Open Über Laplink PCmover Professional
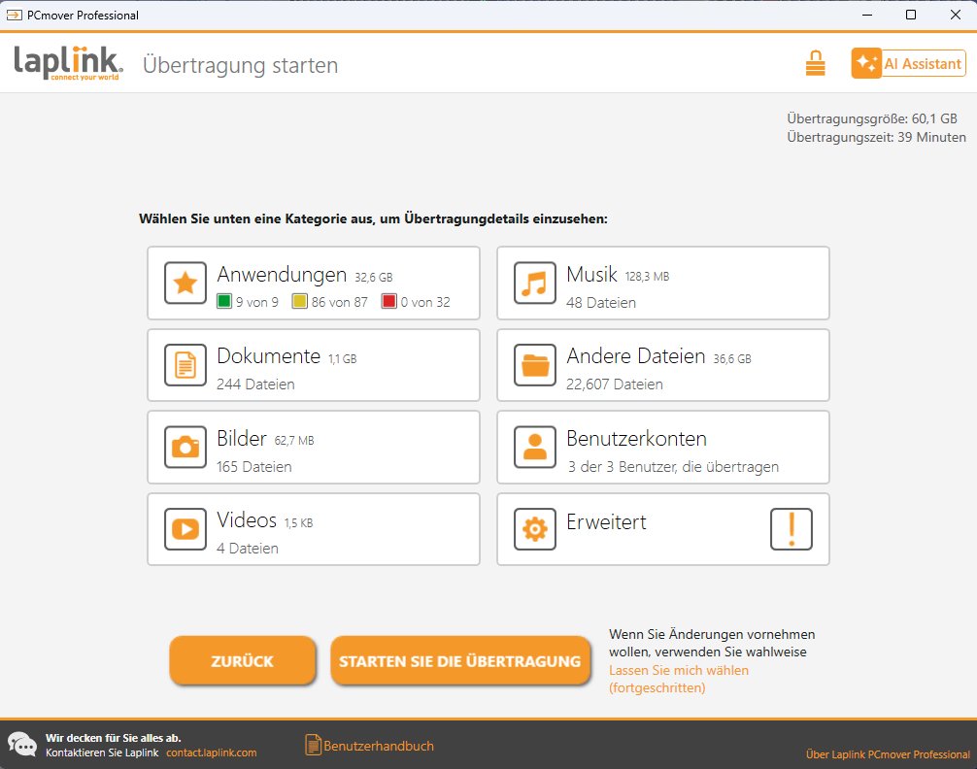Screen dimensions: 977x769 click(x=888, y=754)
